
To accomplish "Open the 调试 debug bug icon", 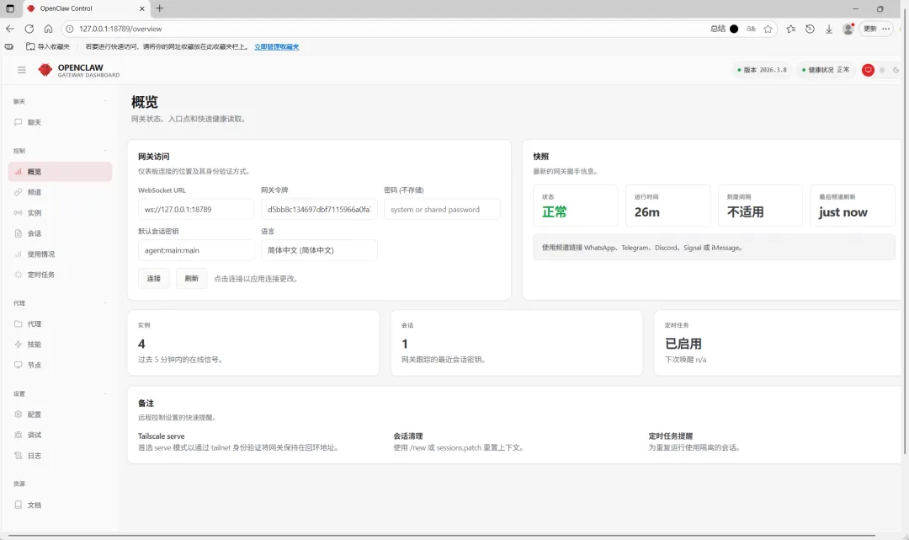I will pyautogui.click(x=18, y=435).
